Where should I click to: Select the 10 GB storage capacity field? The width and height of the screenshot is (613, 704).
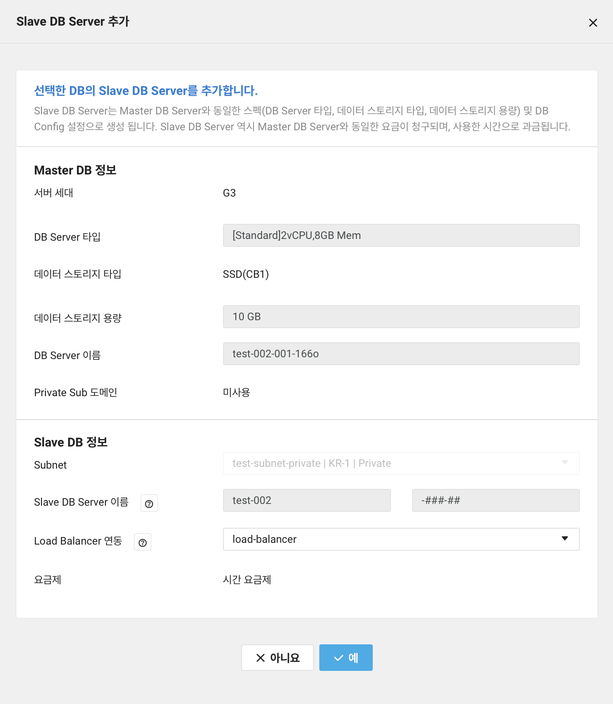coord(401,317)
